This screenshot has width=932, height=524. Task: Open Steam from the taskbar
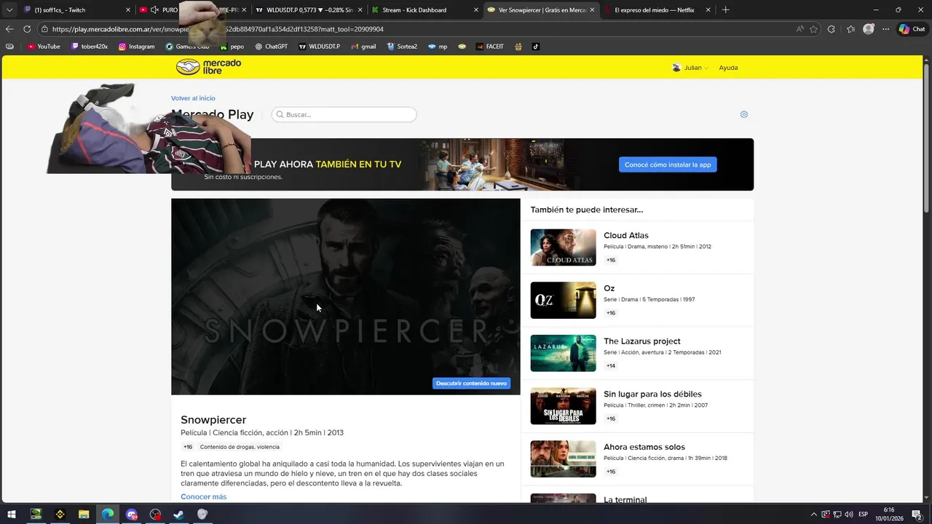[178, 514]
